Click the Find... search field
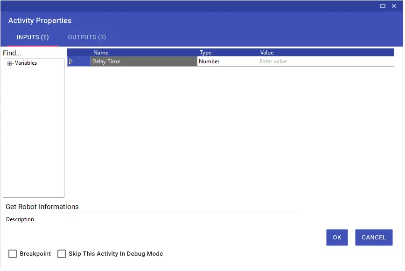 [34, 53]
